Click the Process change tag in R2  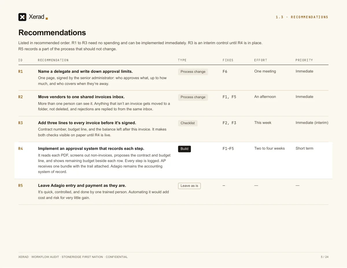pos(193,97)
